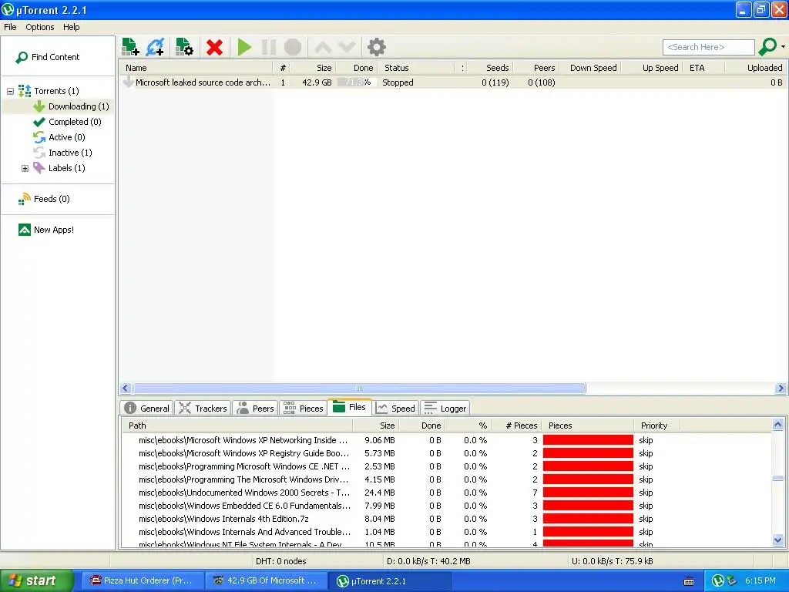This screenshot has width=789, height=592.
Task: Click Find Content in the sidebar
Action: tap(48, 57)
